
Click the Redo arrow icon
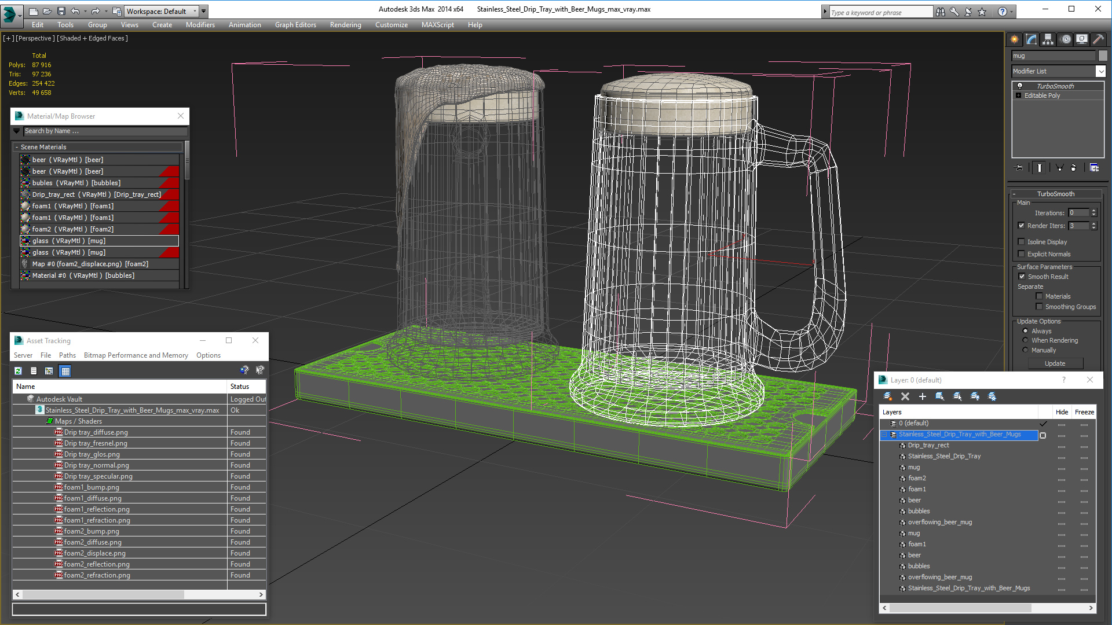95,11
